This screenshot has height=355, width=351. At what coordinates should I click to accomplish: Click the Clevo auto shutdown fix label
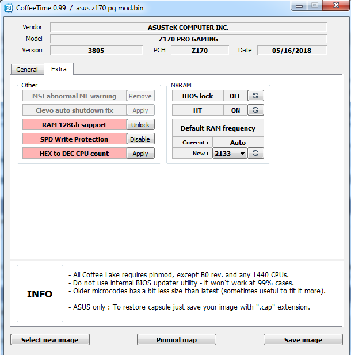[x=74, y=110]
